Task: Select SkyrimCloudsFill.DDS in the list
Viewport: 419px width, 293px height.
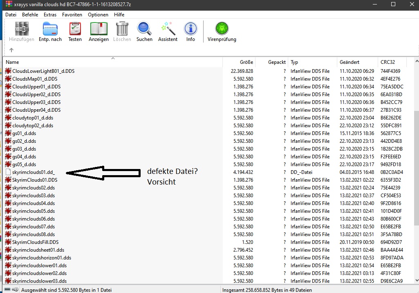Action: click(x=36, y=242)
